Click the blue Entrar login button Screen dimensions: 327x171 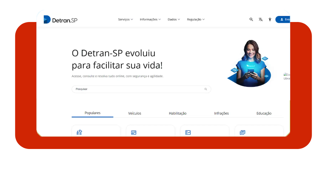(x=283, y=19)
